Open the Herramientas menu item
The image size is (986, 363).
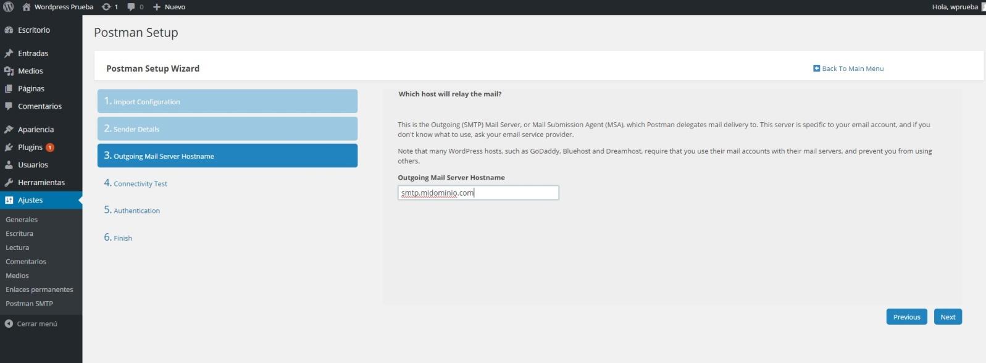point(41,182)
